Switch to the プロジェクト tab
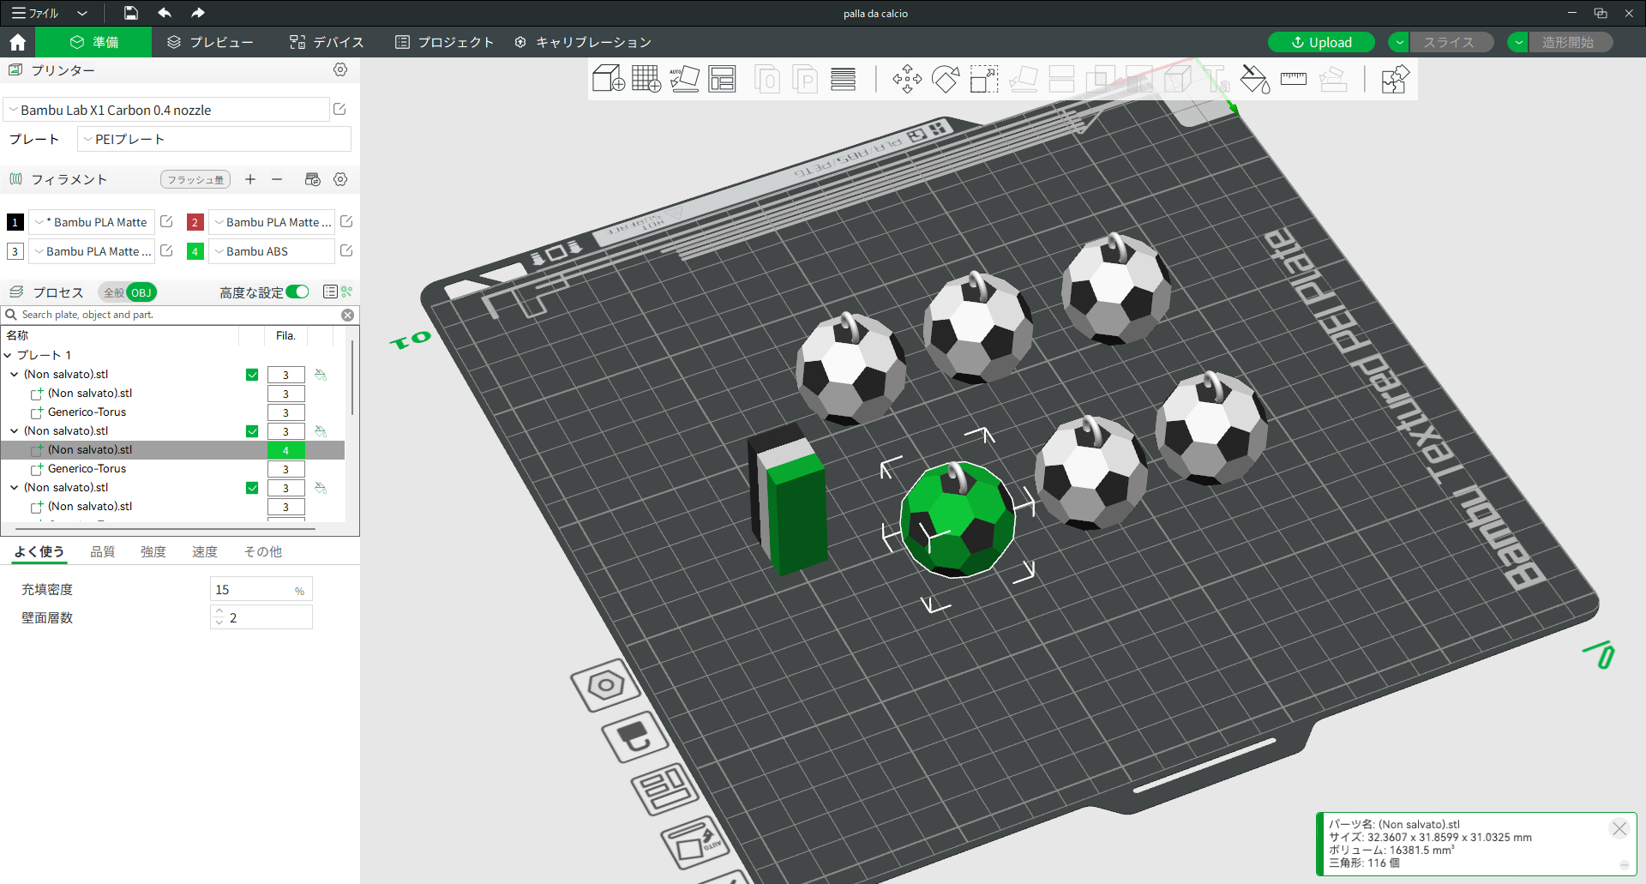This screenshot has height=884, width=1646. (x=444, y=42)
